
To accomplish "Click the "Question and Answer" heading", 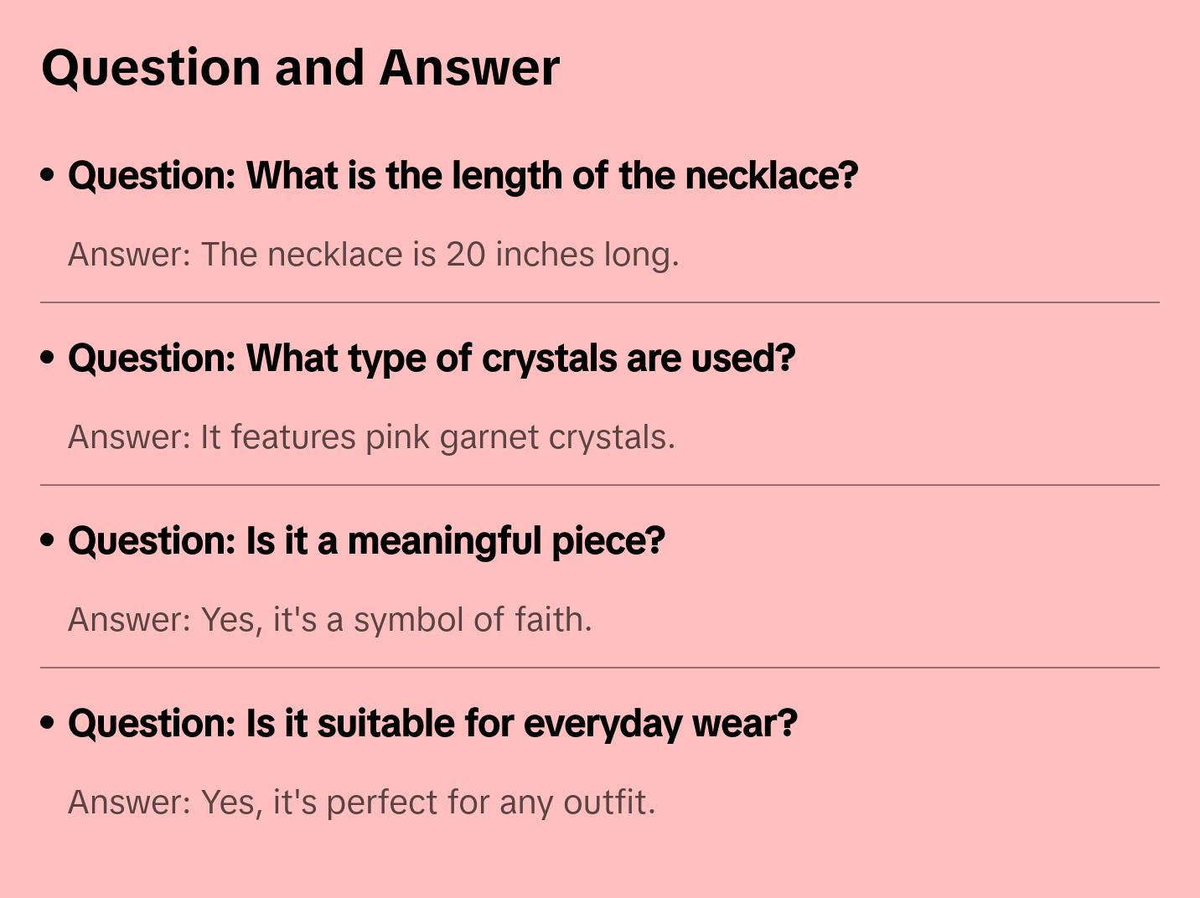I will click(x=301, y=67).
